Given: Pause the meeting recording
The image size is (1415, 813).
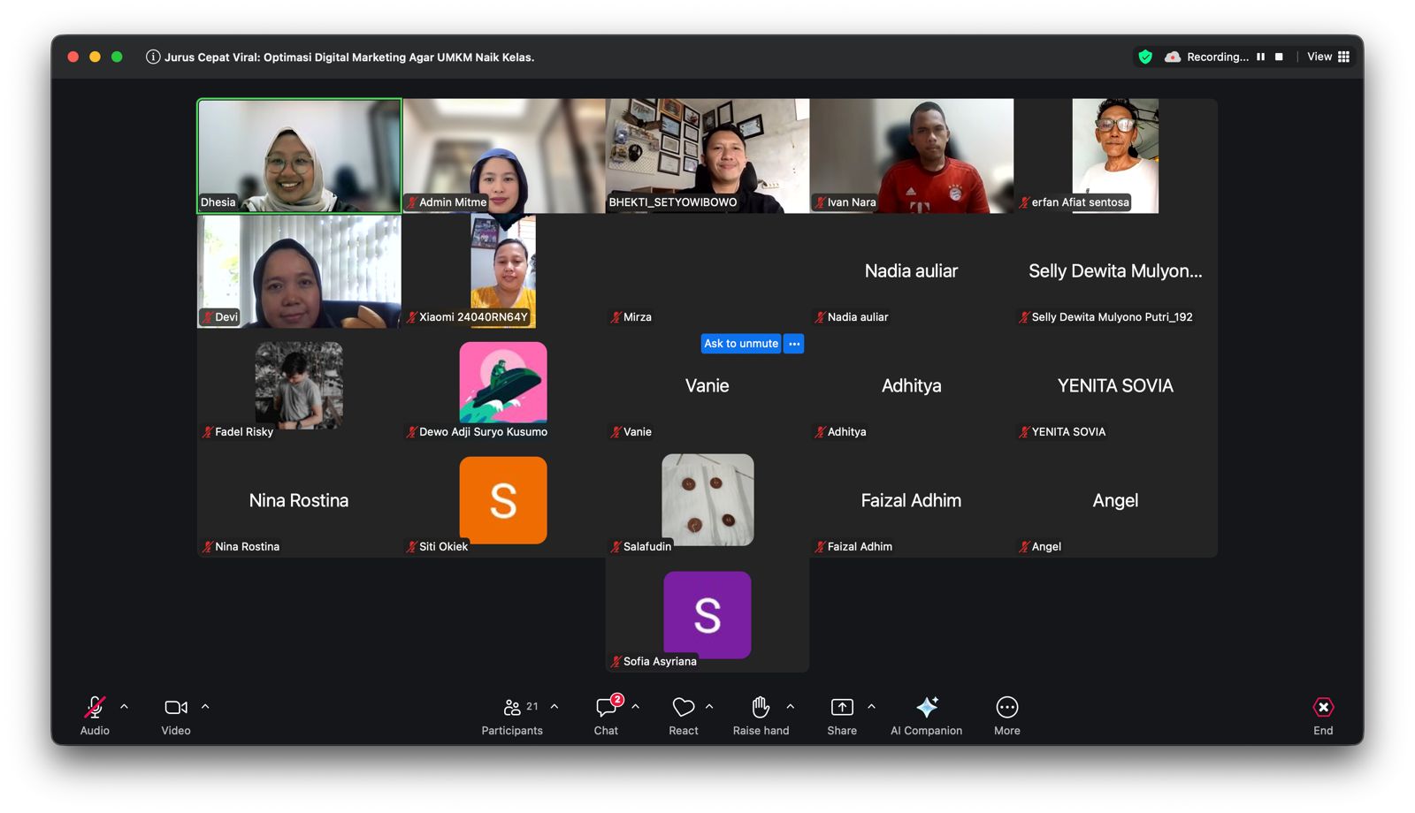Looking at the screenshot, I should [1260, 57].
